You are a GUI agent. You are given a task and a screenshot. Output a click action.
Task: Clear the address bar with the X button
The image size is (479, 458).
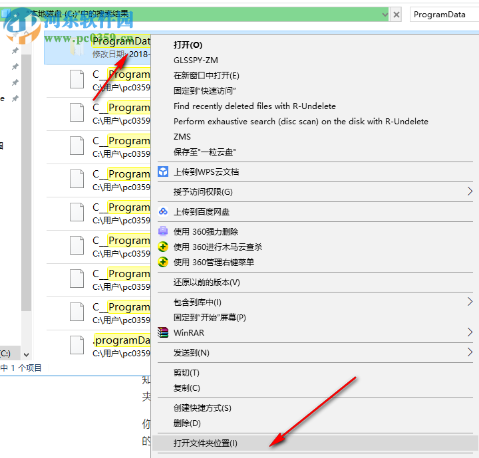click(x=397, y=15)
